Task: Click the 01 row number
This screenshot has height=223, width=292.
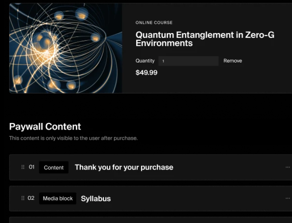Action: [32, 167]
